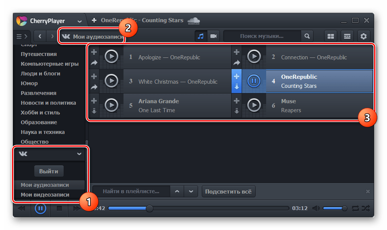The height and width of the screenshot is (230, 387).
Task: Play White Christmas — OneRepublic track
Action: (111, 81)
